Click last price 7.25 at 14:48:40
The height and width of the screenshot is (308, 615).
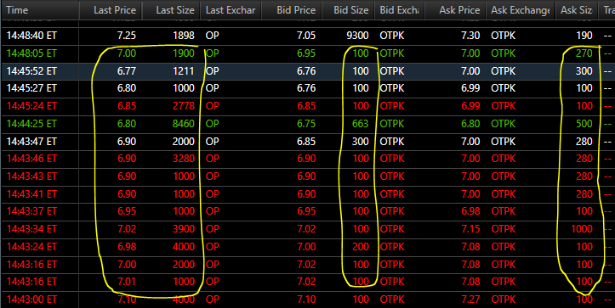(127, 36)
